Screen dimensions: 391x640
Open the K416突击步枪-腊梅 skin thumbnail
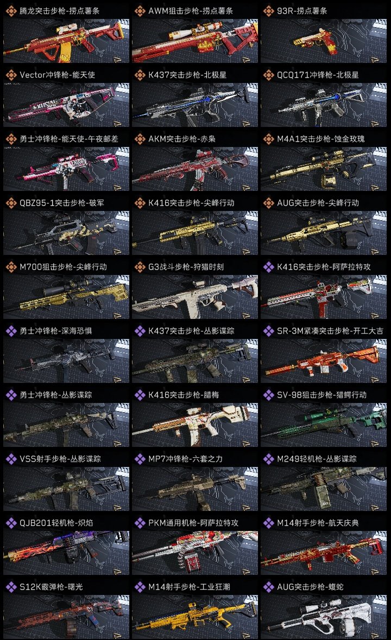pos(195,425)
